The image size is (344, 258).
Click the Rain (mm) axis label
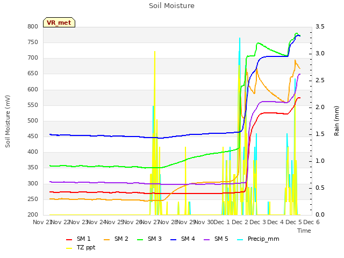point(336,121)
